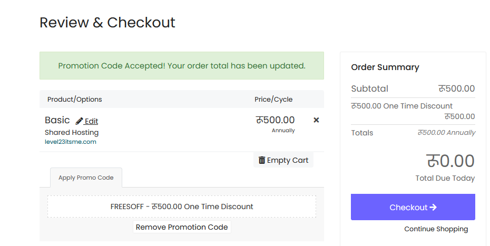Select the Basic product name
Image resolution: width=490 pixels, height=246 pixels.
coord(57,120)
